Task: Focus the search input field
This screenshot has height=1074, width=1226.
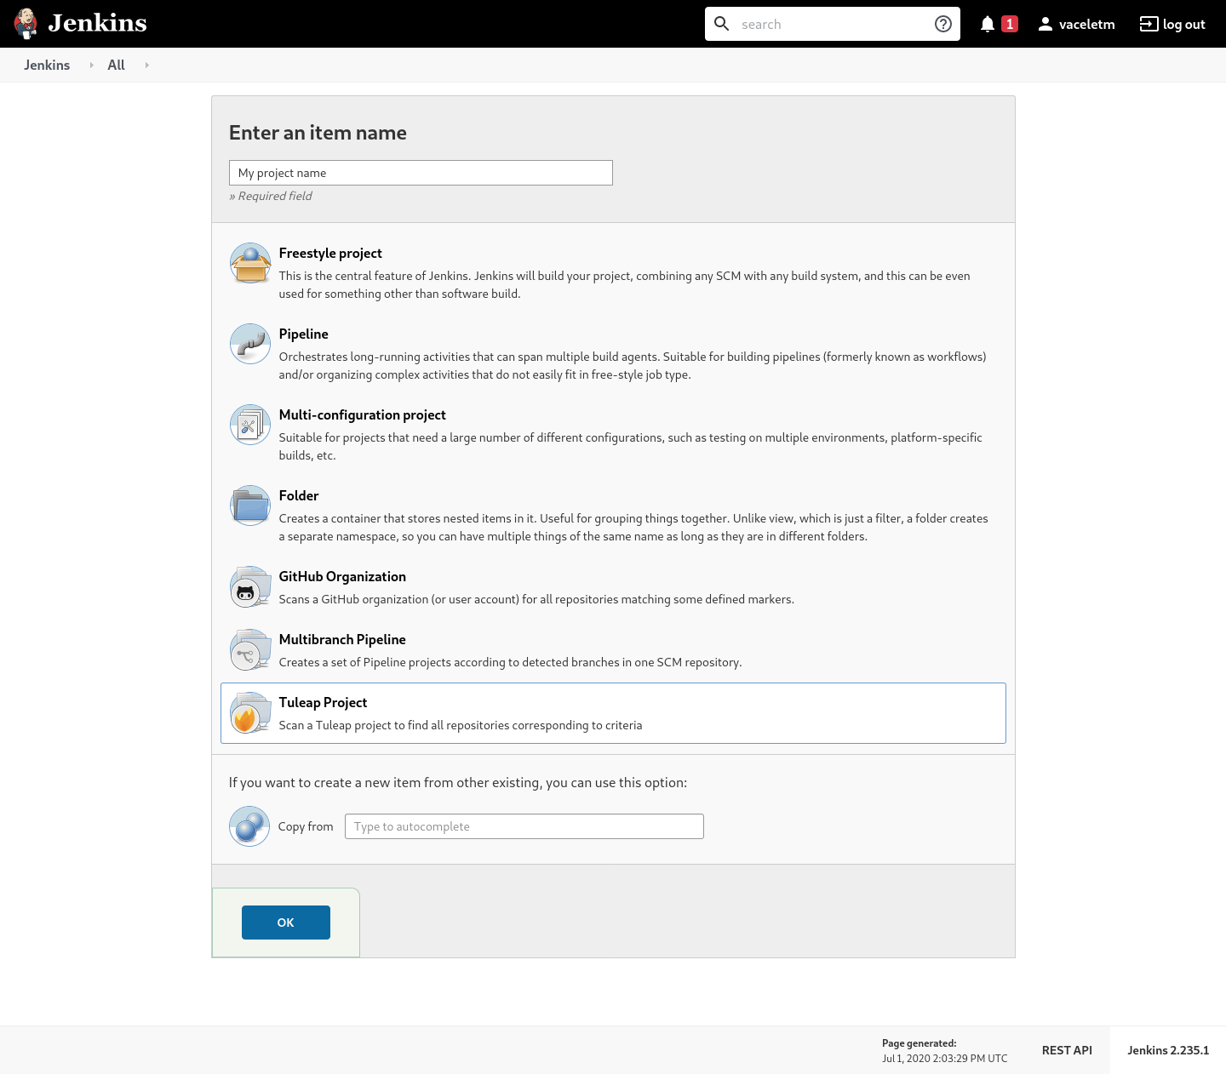Action: pyautogui.click(x=833, y=24)
